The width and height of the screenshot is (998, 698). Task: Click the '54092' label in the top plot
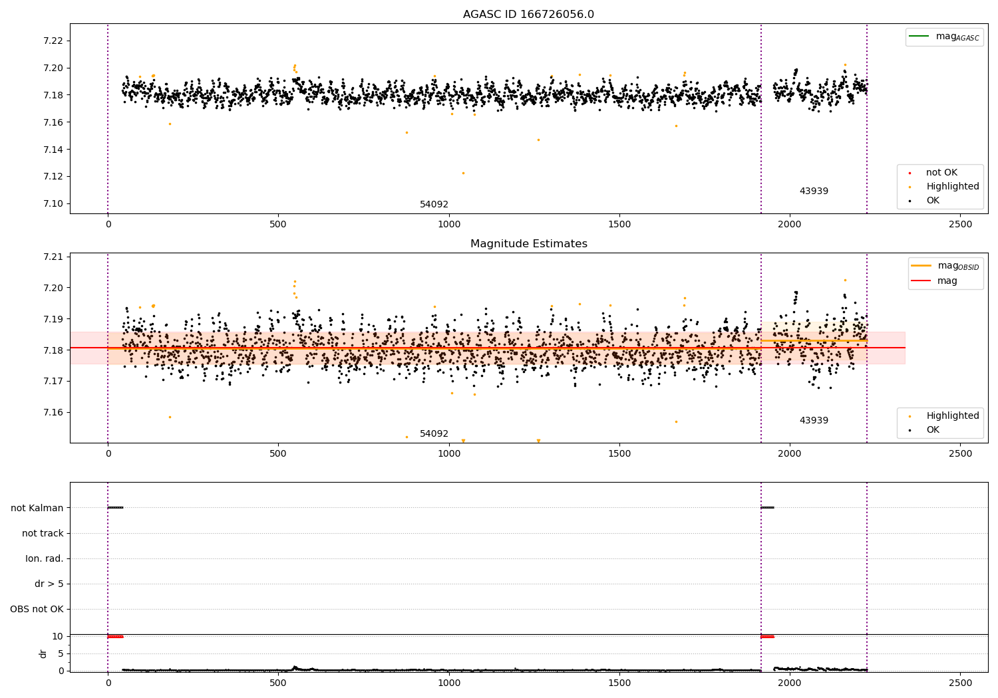pos(434,205)
